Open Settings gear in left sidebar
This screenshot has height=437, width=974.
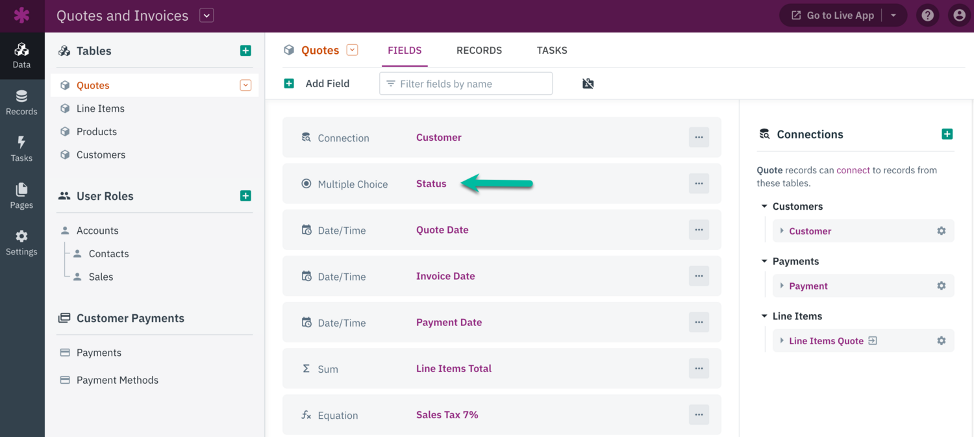coord(21,243)
